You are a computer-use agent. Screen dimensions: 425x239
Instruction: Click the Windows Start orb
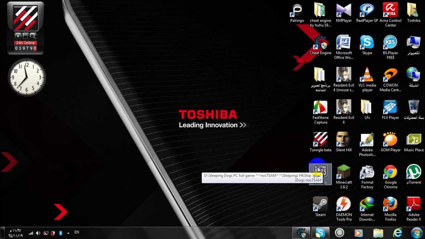(416, 233)
